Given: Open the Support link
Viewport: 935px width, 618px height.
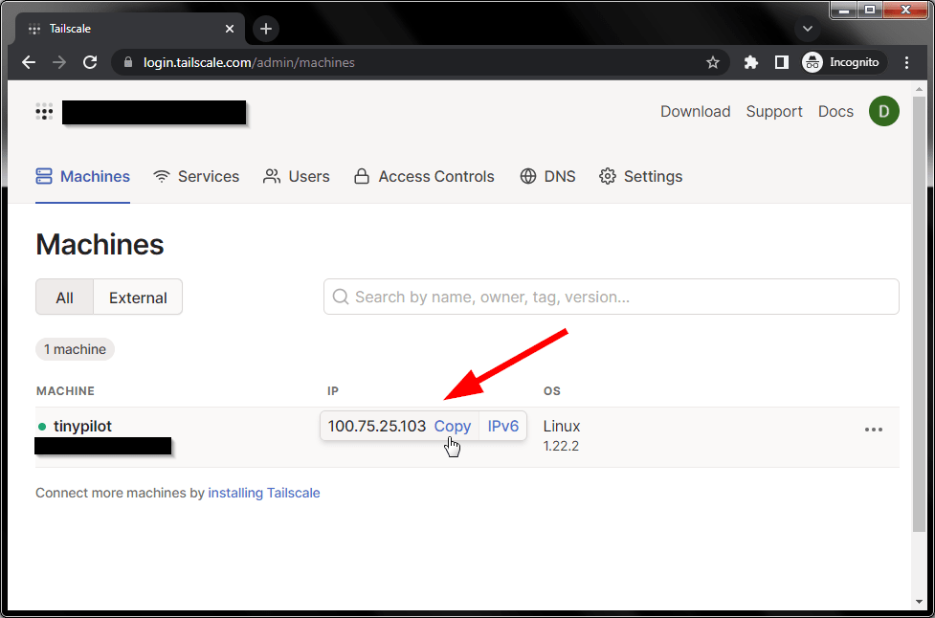Looking at the screenshot, I should click(x=774, y=111).
